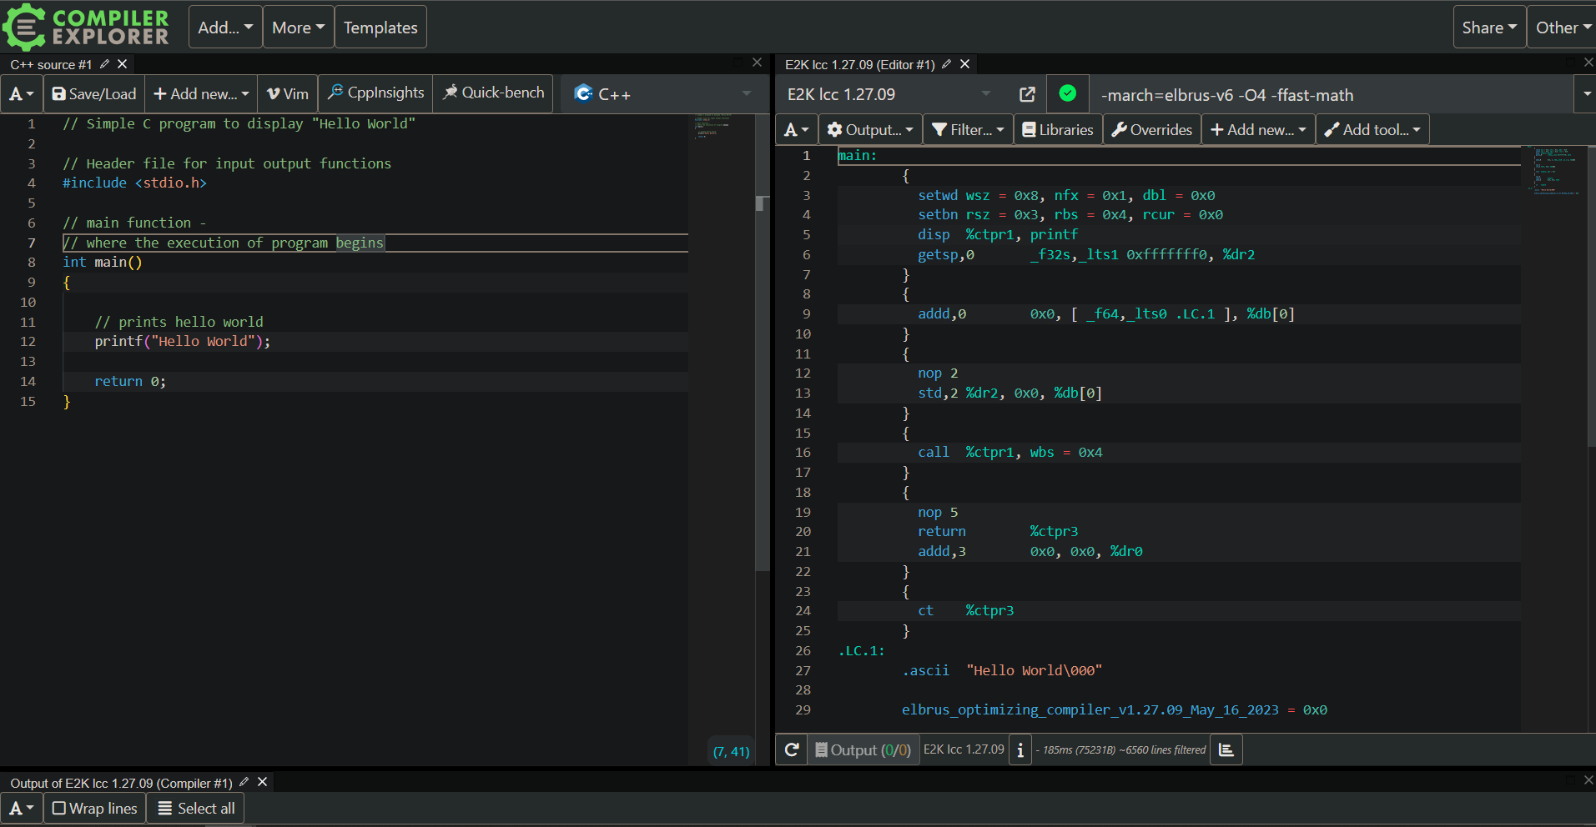1596x827 pixels.
Task: Open the Add... menu in top bar
Action: coord(225,28)
